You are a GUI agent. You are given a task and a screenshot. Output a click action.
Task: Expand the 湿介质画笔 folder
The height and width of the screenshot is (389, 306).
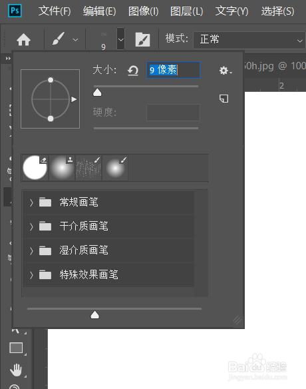[31, 250]
